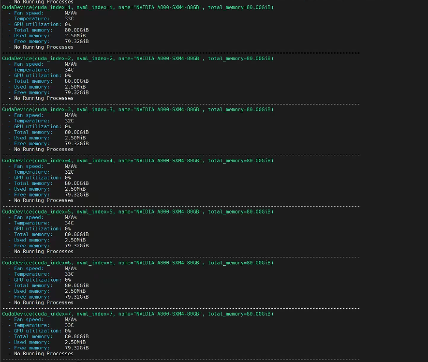Select temperature value 32C of cuda_index=4
The image size is (428, 362).
(69, 172)
